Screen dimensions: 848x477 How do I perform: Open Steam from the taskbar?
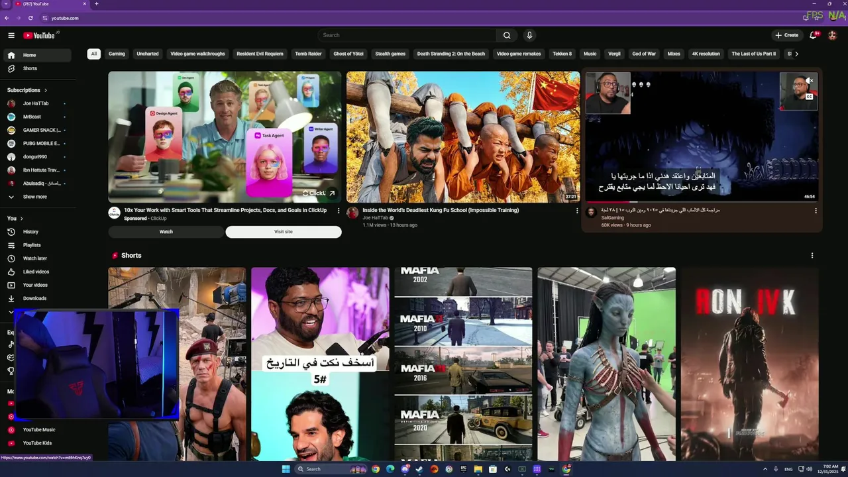pyautogui.click(x=419, y=469)
